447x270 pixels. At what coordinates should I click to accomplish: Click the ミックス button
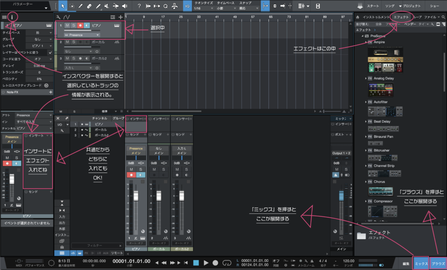pyautogui.click(x=421, y=263)
